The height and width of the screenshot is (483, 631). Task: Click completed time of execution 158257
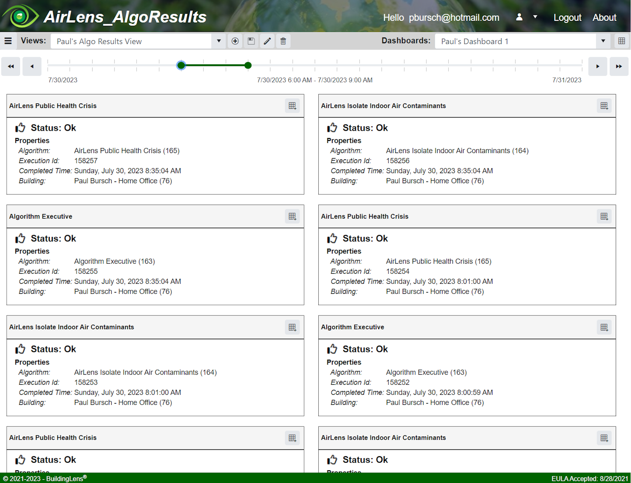point(128,171)
